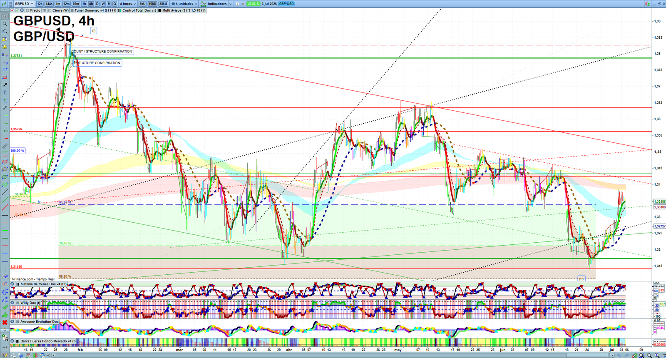Click the COUNT / STRUCTURE CONFIRMATION label

[x=102, y=51]
